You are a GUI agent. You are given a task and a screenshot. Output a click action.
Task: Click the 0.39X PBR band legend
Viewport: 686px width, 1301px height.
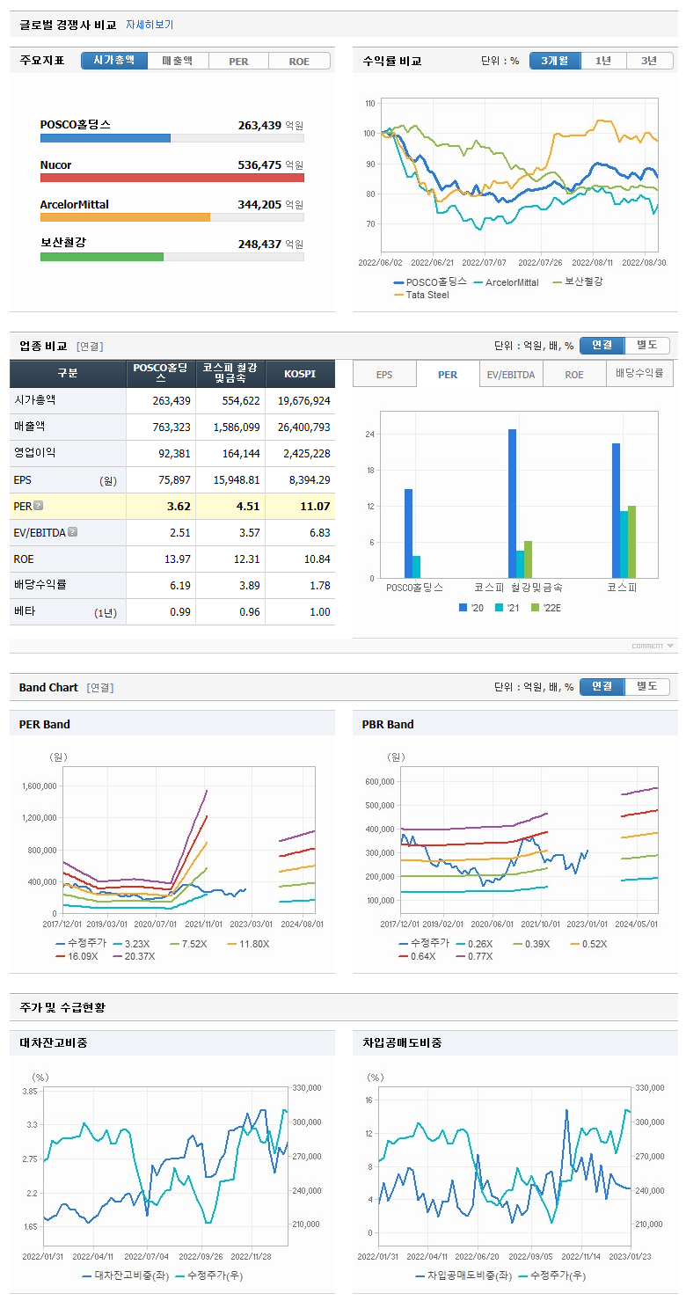pyautogui.click(x=530, y=943)
